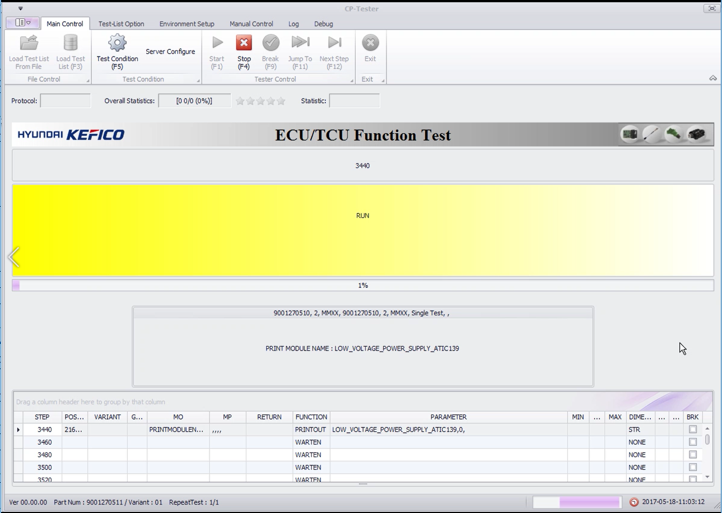Click the BRK column header
The height and width of the screenshot is (513, 722).
(x=692, y=417)
